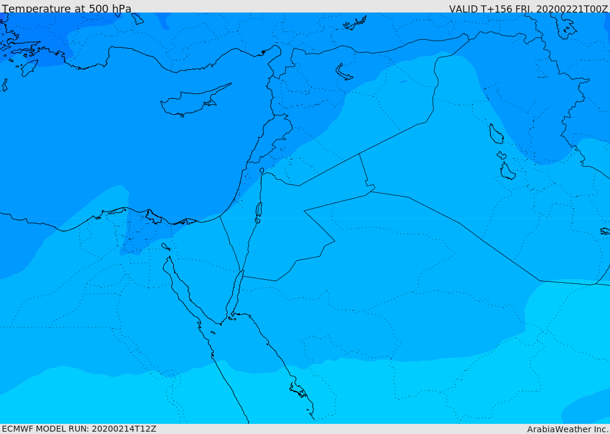Click the 'ArabiaWeather Inc' credit text

[568, 429]
